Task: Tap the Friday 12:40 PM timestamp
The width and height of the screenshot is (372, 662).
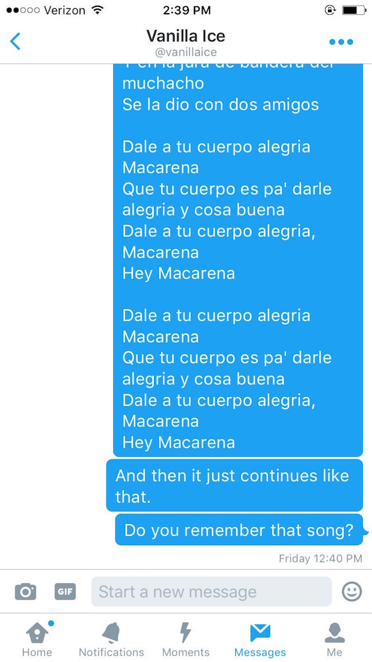Action: (320, 558)
